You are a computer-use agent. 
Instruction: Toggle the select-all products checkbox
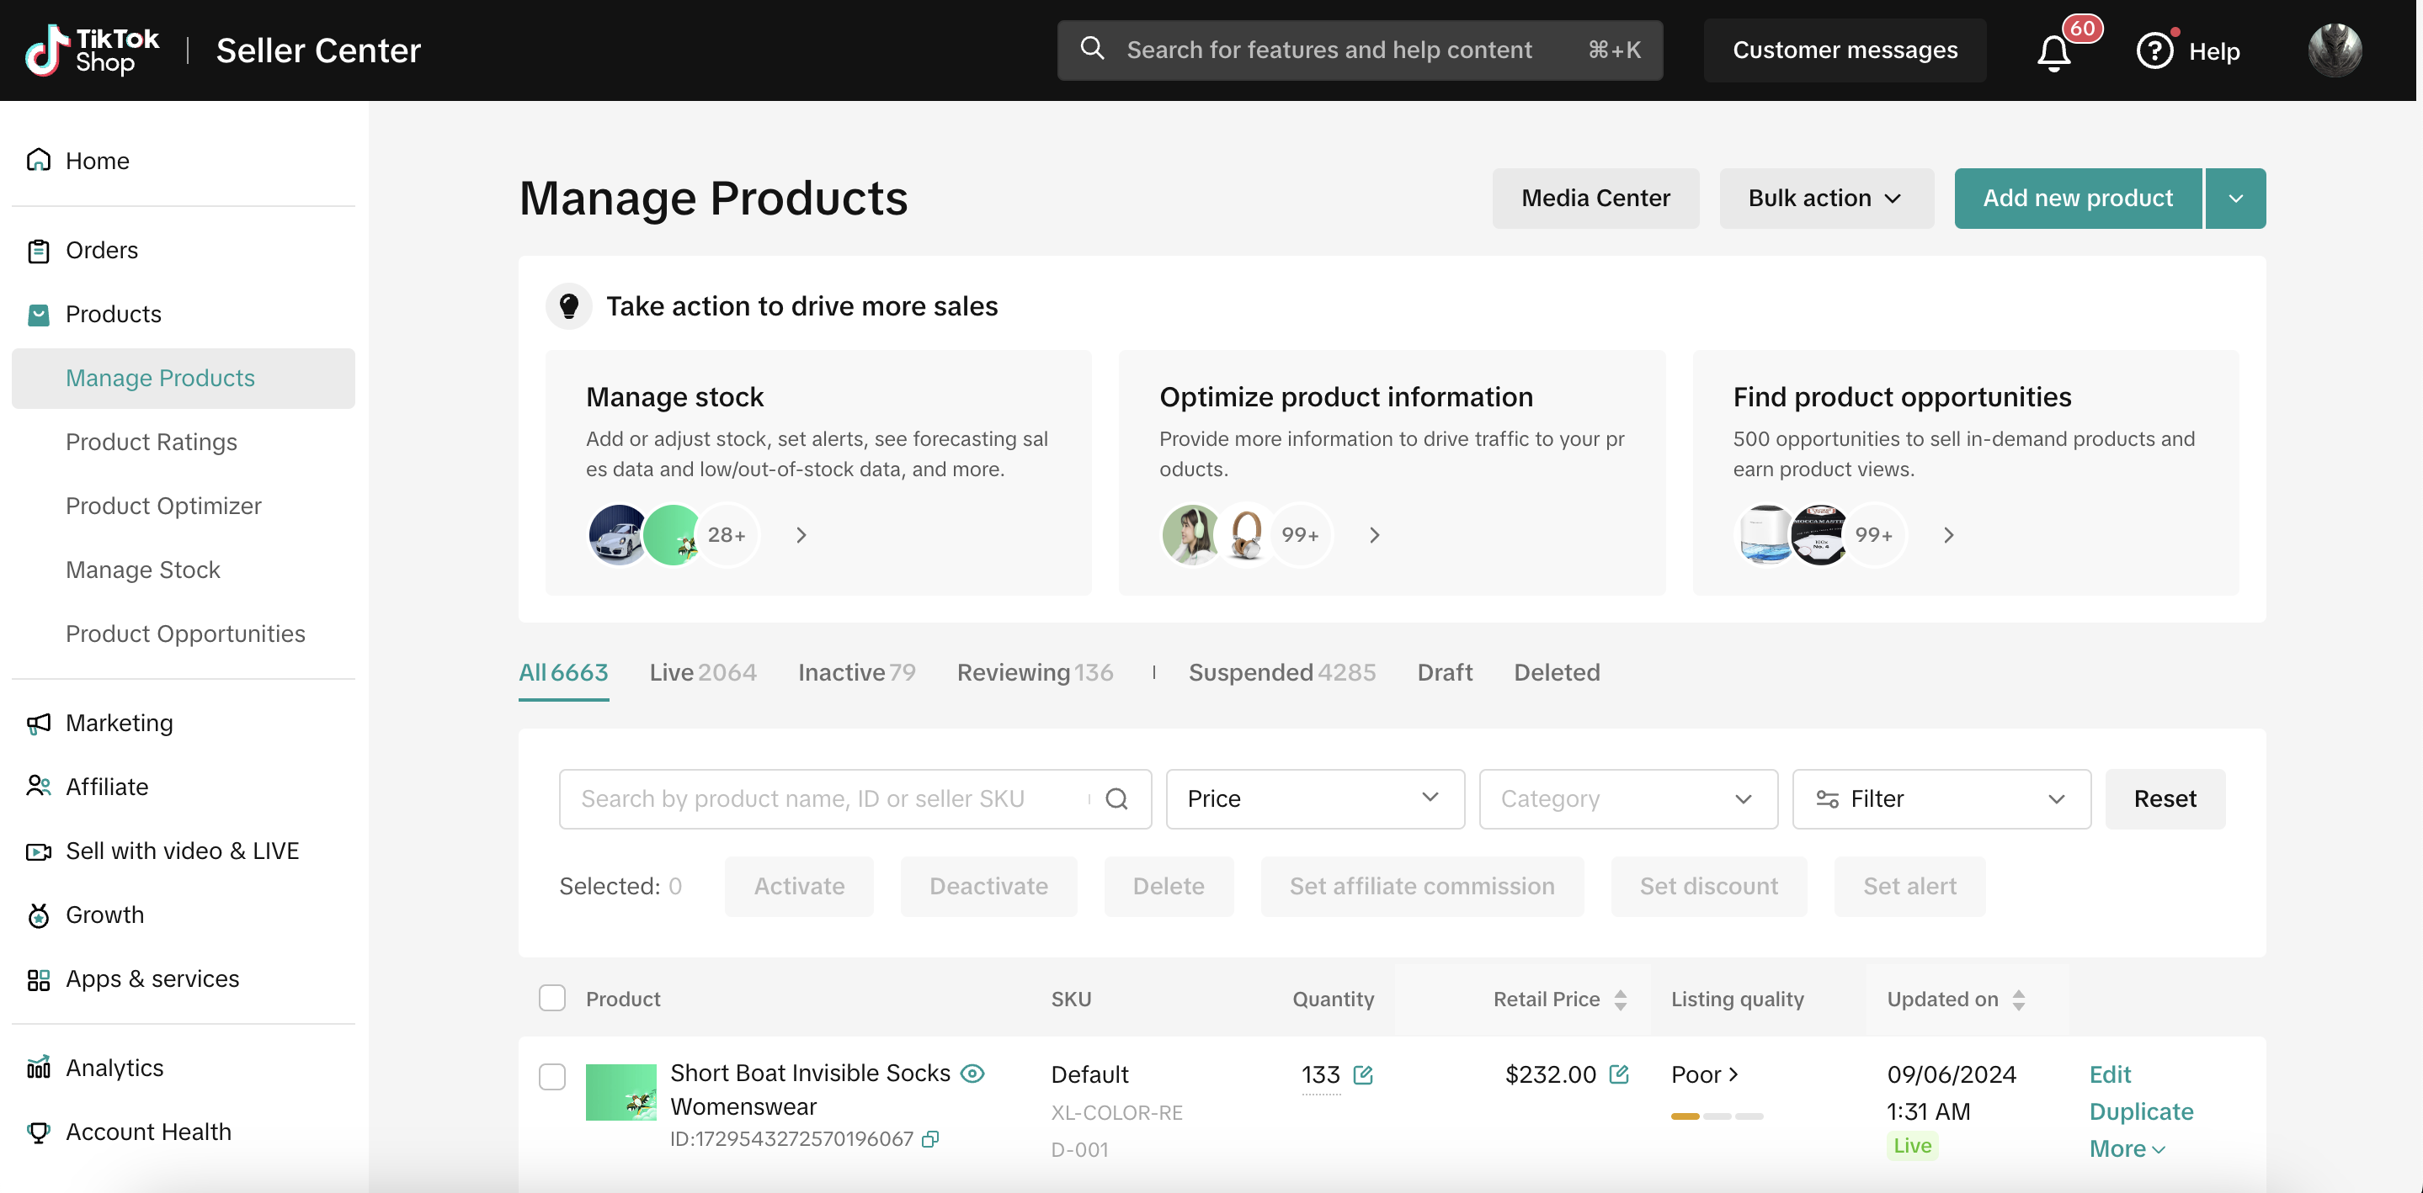pos(552,999)
